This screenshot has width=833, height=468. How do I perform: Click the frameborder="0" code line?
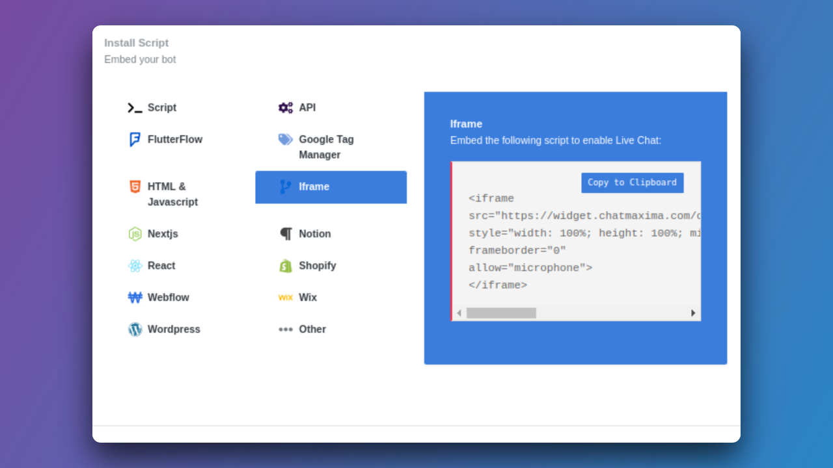[517, 250]
